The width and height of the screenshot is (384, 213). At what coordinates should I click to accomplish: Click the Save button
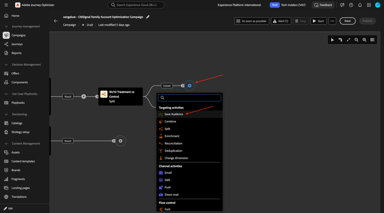click(x=348, y=21)
